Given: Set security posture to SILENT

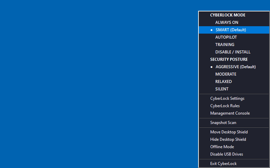Looking at the screenshot, I should click(x=222, y=89).
